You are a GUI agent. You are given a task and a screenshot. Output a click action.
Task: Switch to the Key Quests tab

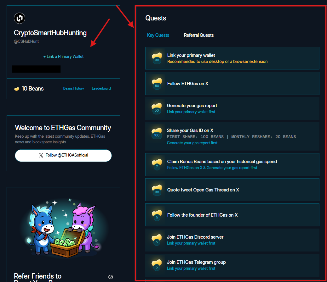click(x=158, y=35)
